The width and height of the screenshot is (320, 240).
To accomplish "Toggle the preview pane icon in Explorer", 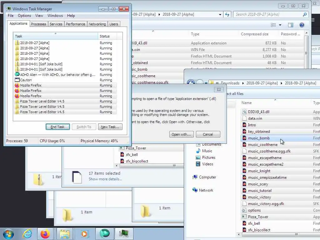I will pyautogui.click(x=290, y=25).
